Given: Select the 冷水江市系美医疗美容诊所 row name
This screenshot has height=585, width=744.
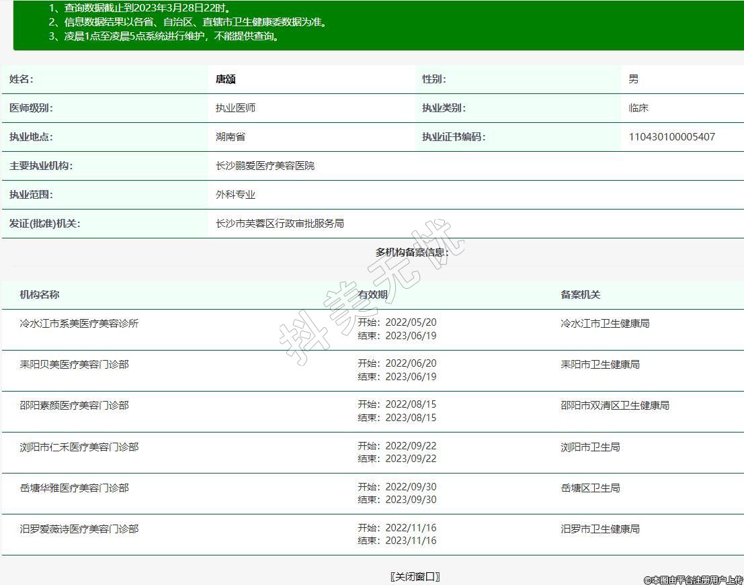Looking at the screenshot, I should click(x=79, y=324).
